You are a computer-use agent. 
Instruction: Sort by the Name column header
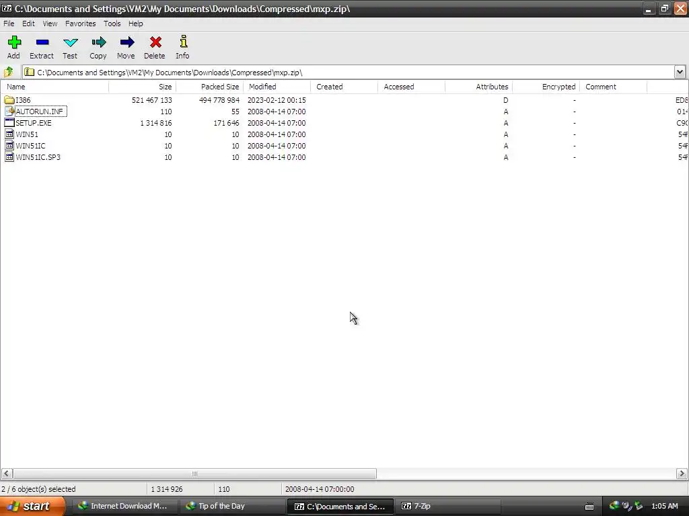tap(55, 87)
